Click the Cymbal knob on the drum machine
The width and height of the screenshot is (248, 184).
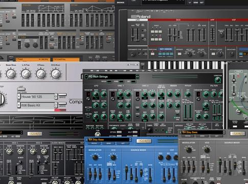[41, 74]
